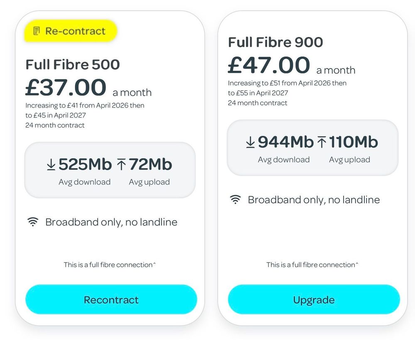
Task: Click the Re-contract document icon
Action: 37,31
